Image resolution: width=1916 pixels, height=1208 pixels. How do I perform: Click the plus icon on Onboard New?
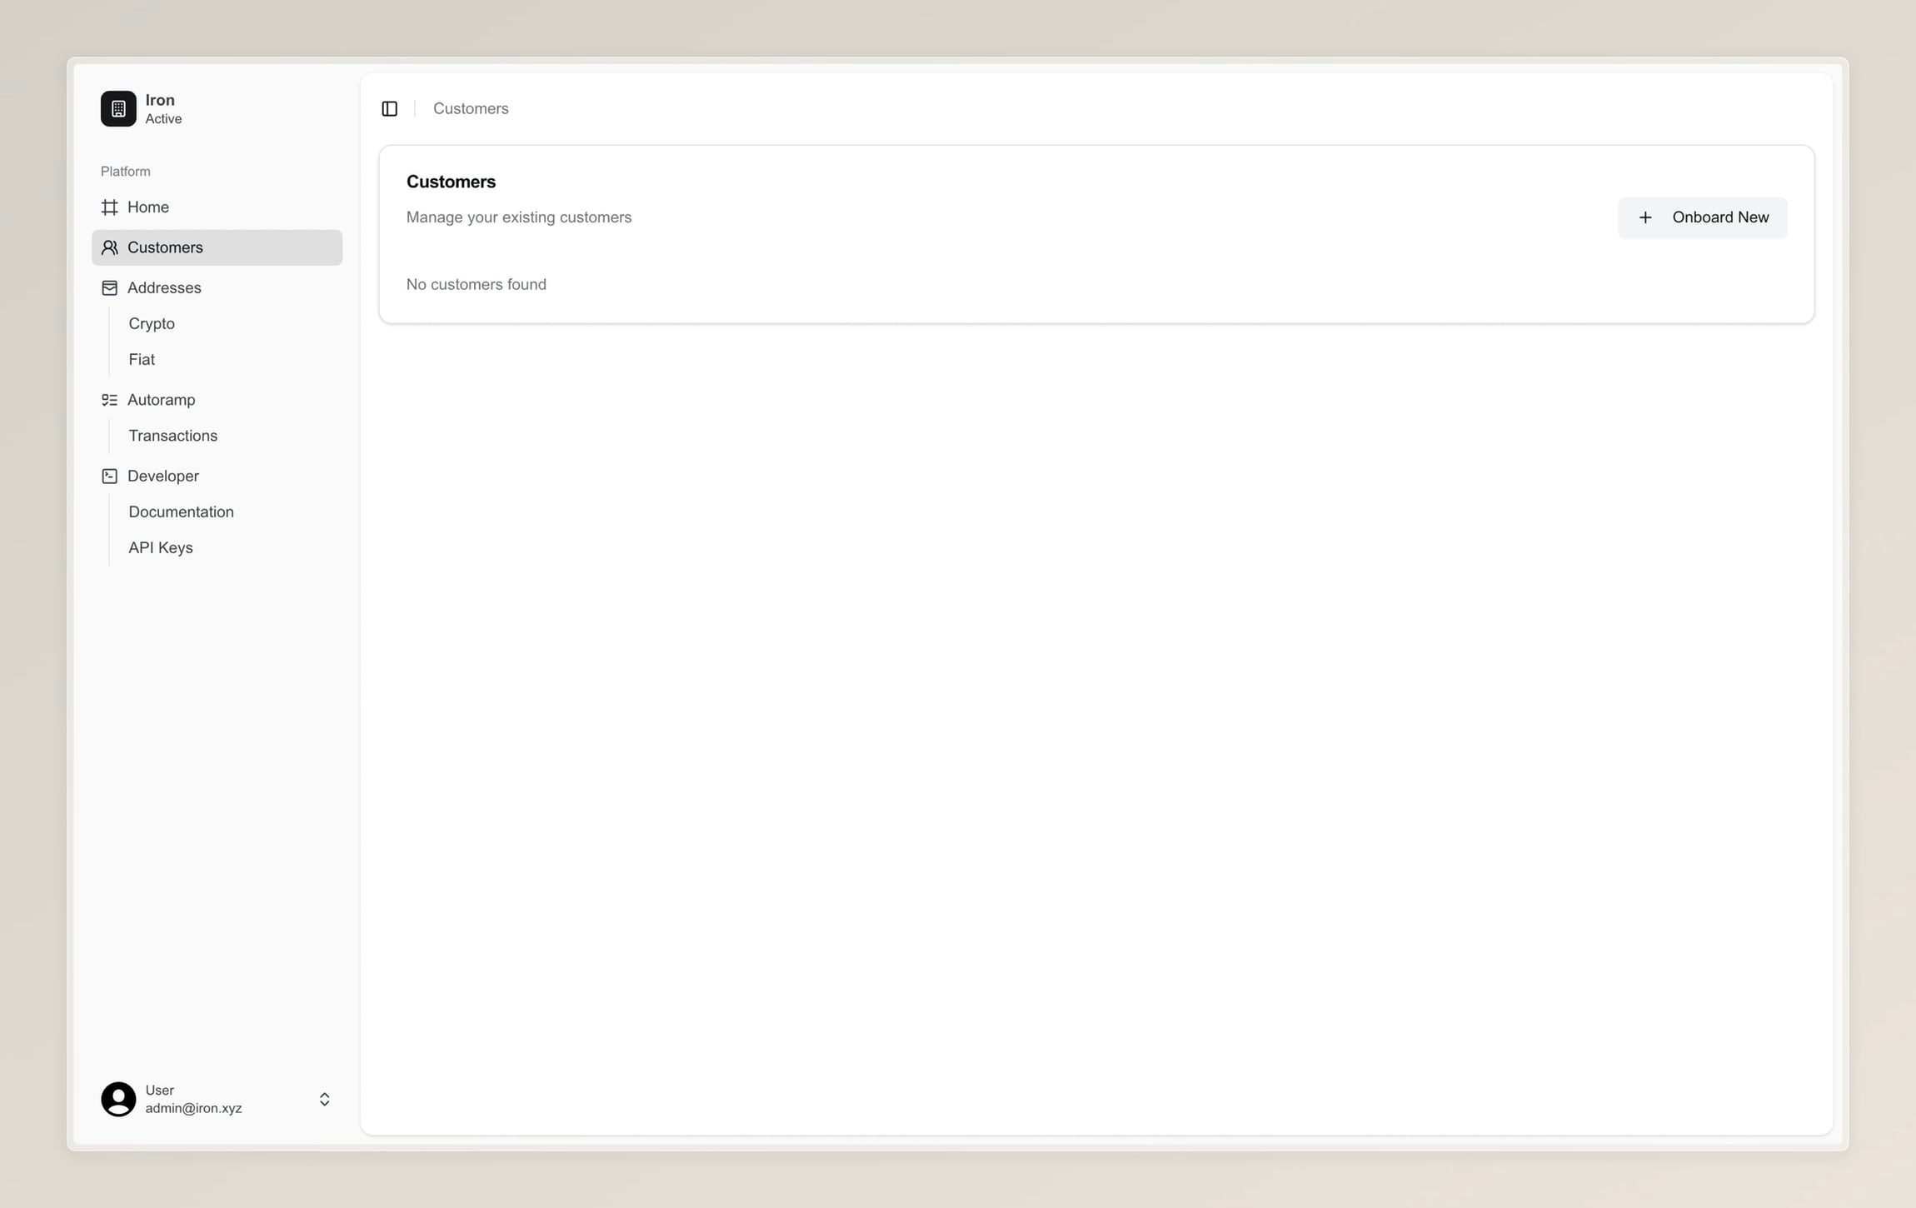coord(1644,217)
